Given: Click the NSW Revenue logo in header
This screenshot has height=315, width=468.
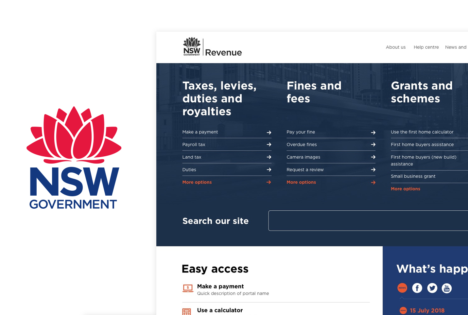Looking at the screenshot, I should [212, 47].
